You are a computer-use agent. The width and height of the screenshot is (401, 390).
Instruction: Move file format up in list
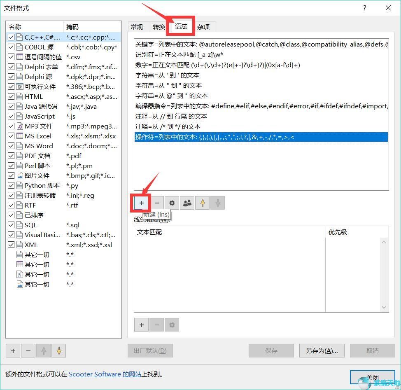(44, 350)
